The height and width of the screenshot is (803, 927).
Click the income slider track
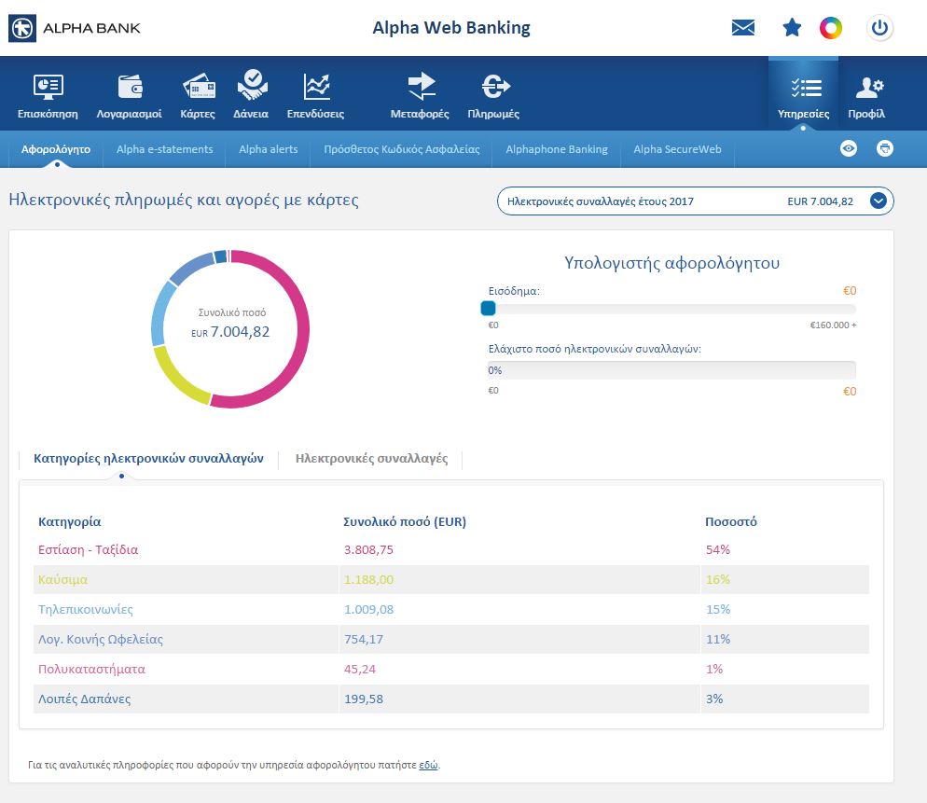671,309
